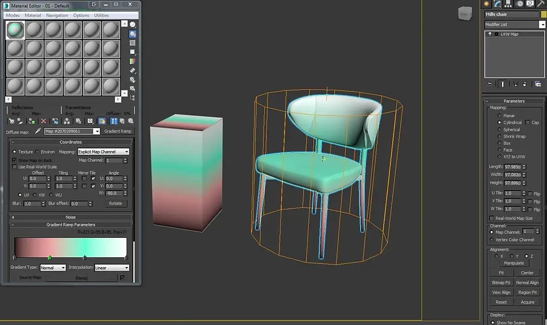Viewport: 547px width, 325px height.
Task: Open the Navigation menu in Material Editor
Action: point(57,15)
